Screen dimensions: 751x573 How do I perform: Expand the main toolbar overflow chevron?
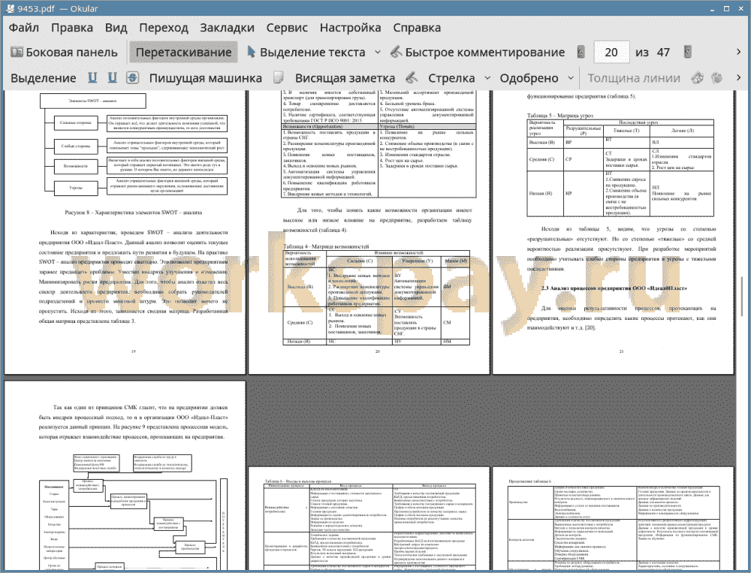click(738, 52)
